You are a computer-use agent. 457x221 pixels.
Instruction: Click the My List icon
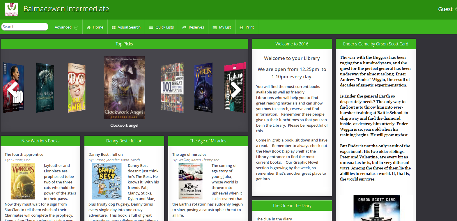pos(215,27)
